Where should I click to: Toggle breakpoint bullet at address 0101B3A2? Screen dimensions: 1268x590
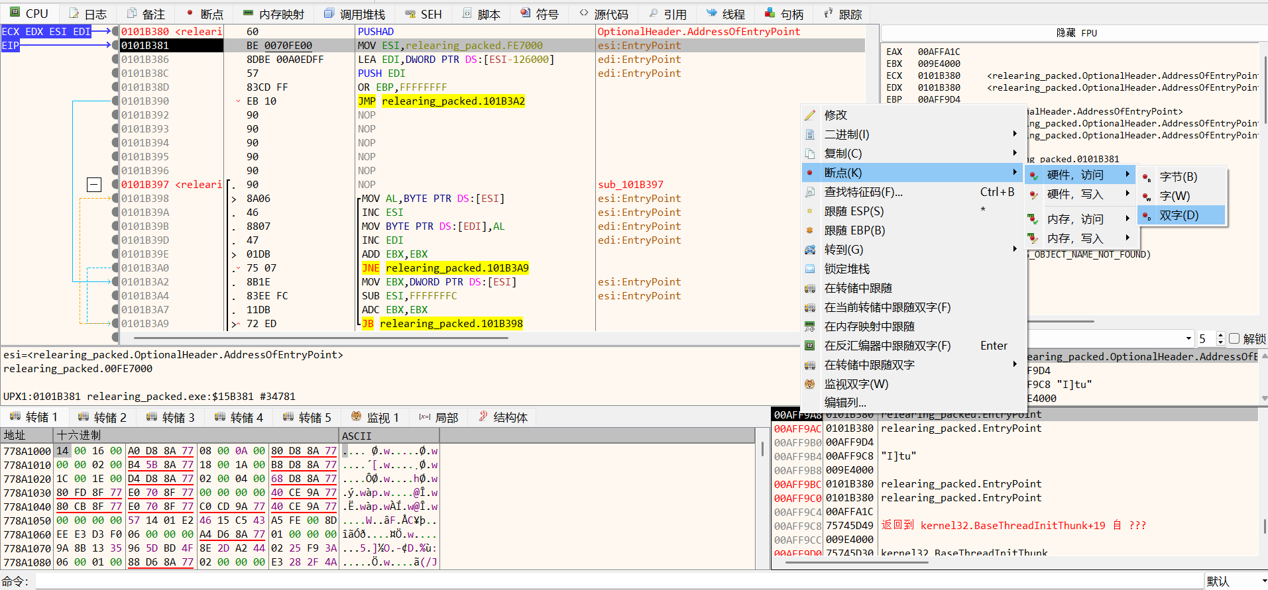pyautogui.click(x=115, y=282)
